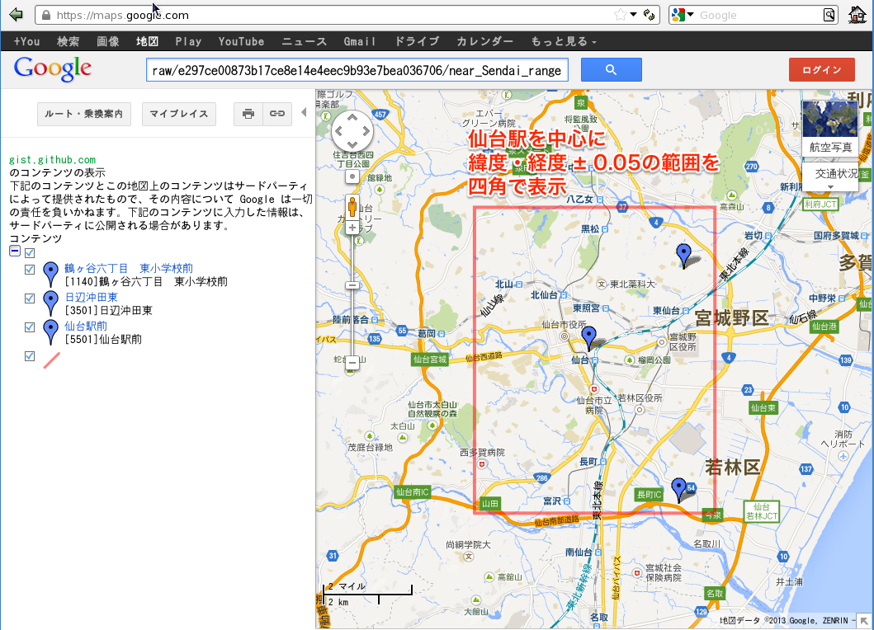Click the print icon
This screenshot has width=874, height=630.
pos(248,114)
